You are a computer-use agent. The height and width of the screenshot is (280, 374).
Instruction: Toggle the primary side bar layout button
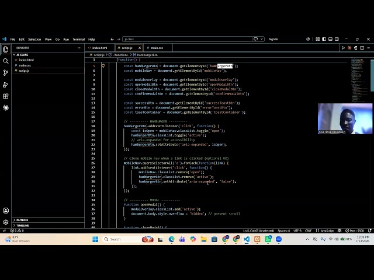(324, 39)
